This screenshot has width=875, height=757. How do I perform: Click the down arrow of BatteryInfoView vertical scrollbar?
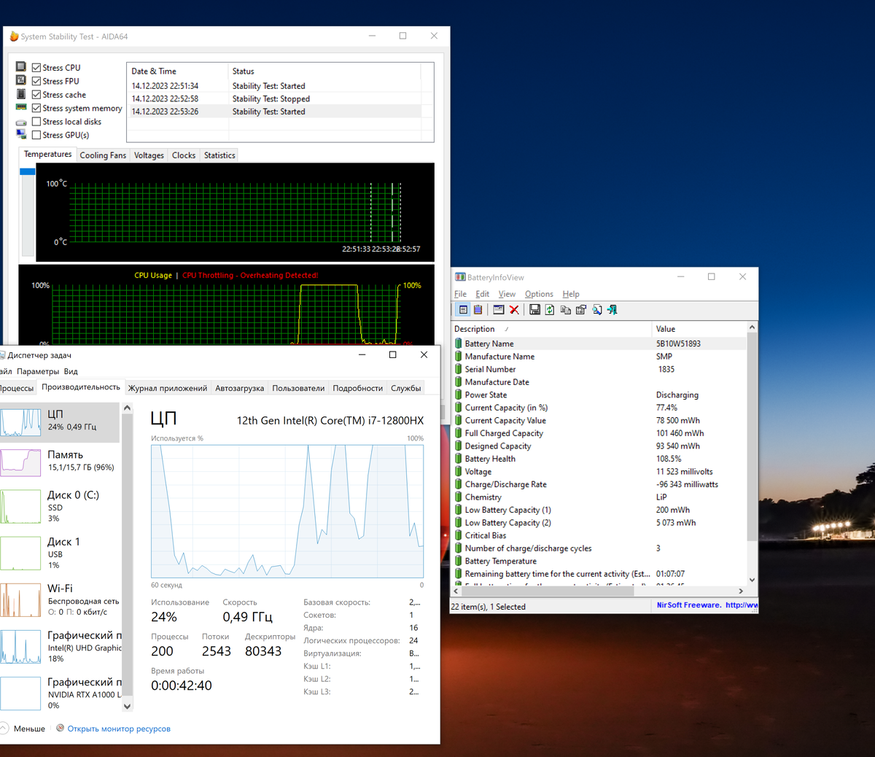752,580
